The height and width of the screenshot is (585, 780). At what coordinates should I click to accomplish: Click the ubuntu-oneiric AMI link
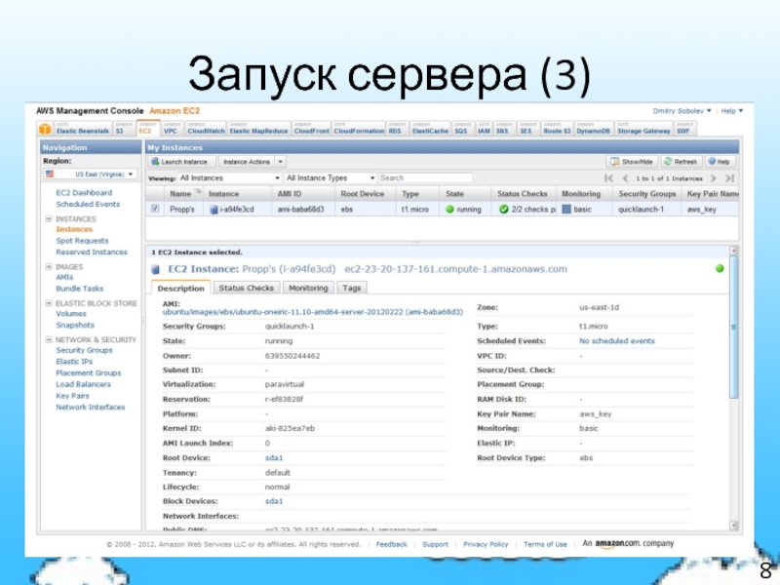pos(312,312)
